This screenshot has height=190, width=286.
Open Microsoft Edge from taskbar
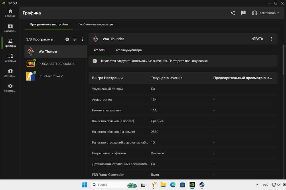pos(173,185)
